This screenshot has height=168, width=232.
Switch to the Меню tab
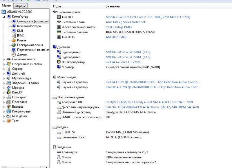click(x=6, y=6)
